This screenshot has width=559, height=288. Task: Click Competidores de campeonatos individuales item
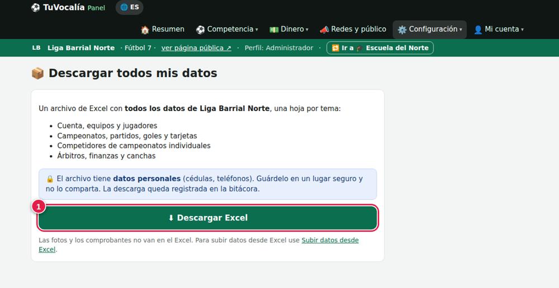(134, 146)
